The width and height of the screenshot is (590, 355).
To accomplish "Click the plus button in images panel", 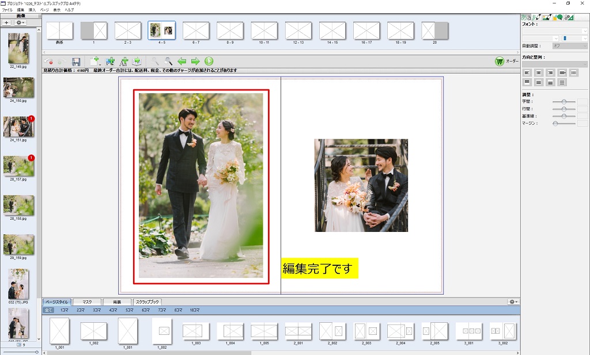I will click(6, 22).
